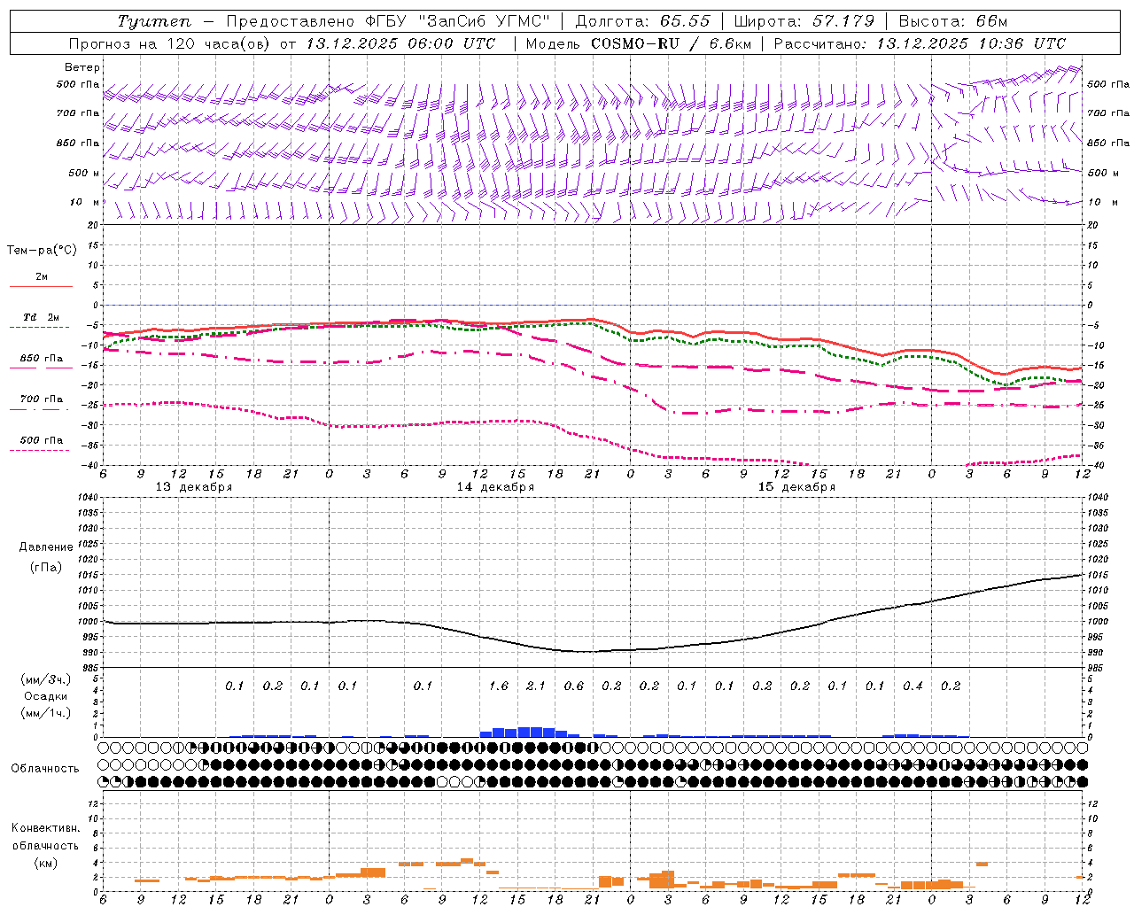
Task: Select the Тем-ра(°C) axis title
Action: (x=42, y=251)
